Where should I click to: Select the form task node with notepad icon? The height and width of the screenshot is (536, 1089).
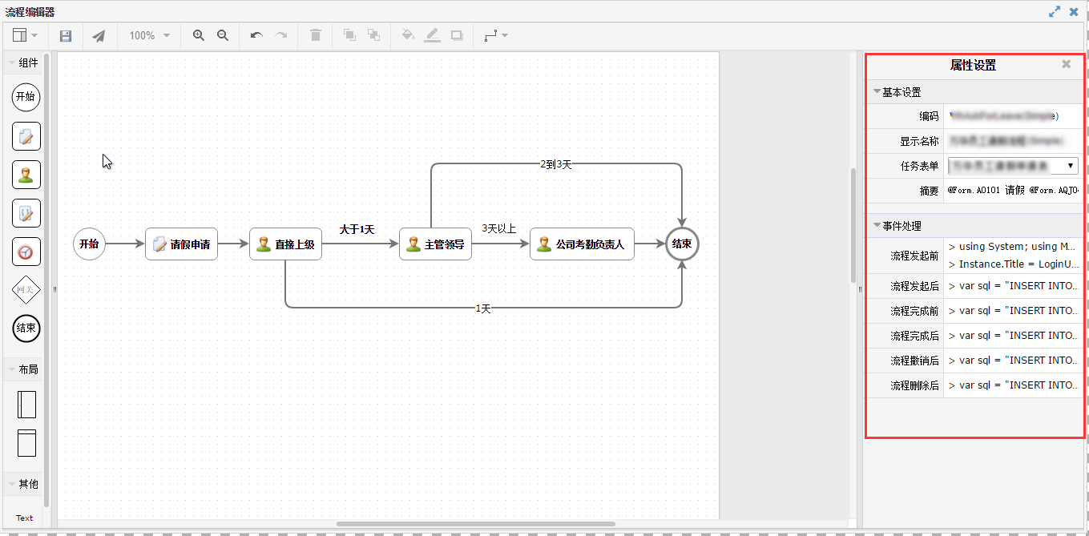26,136
